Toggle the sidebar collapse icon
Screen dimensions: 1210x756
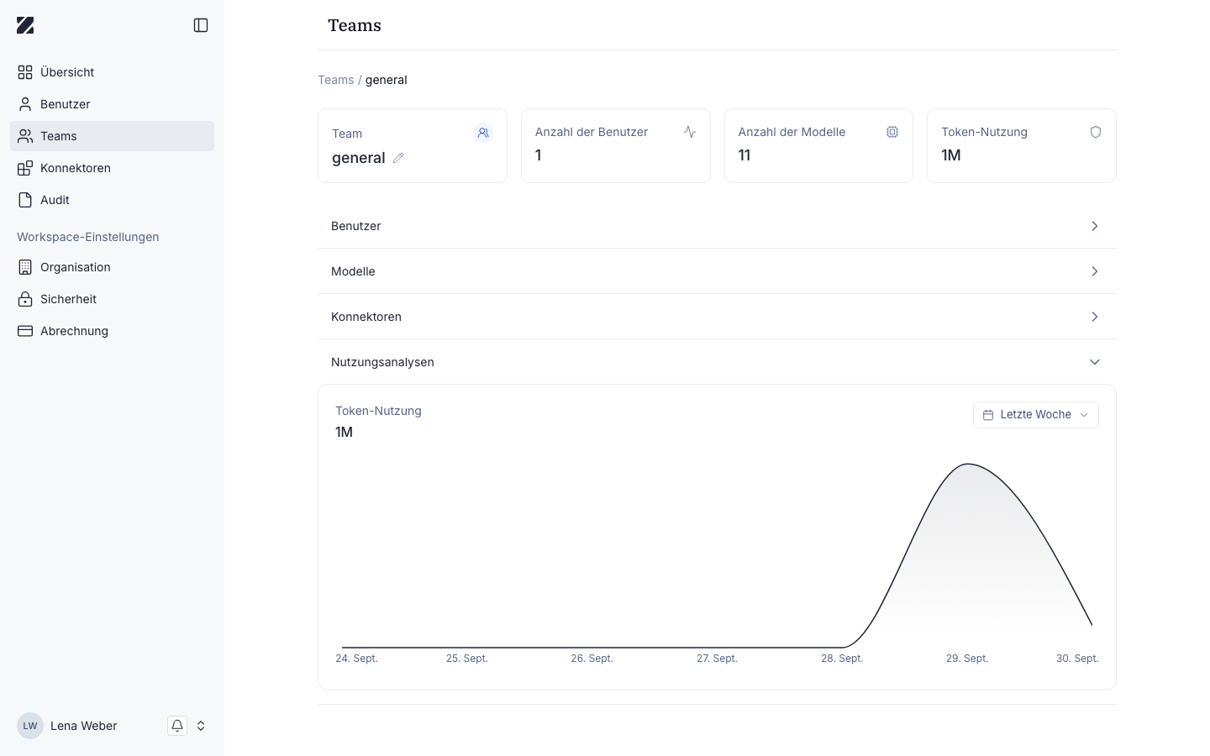pos(201,25)
